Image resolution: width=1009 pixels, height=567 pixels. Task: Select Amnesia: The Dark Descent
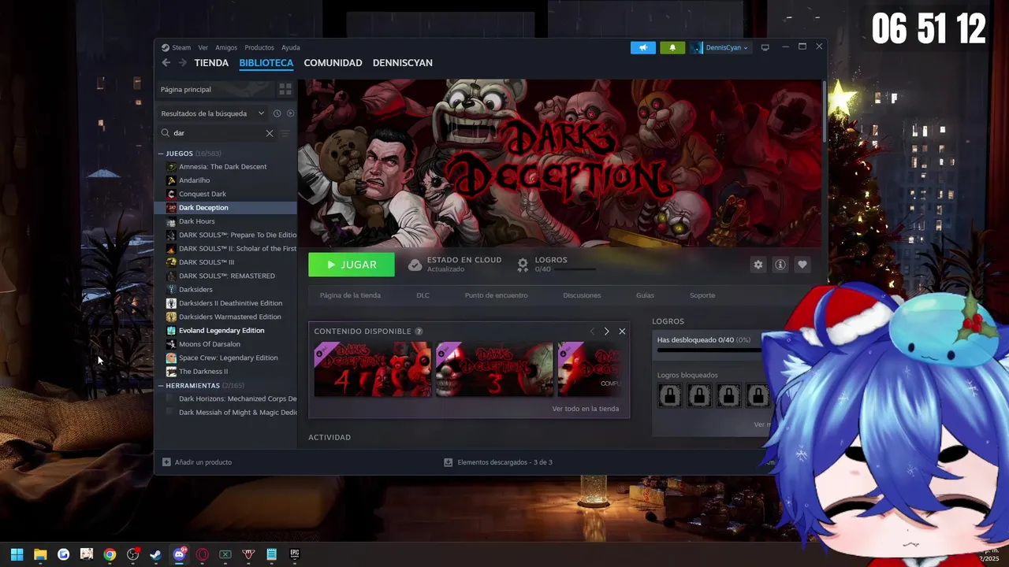coord(226,167)
